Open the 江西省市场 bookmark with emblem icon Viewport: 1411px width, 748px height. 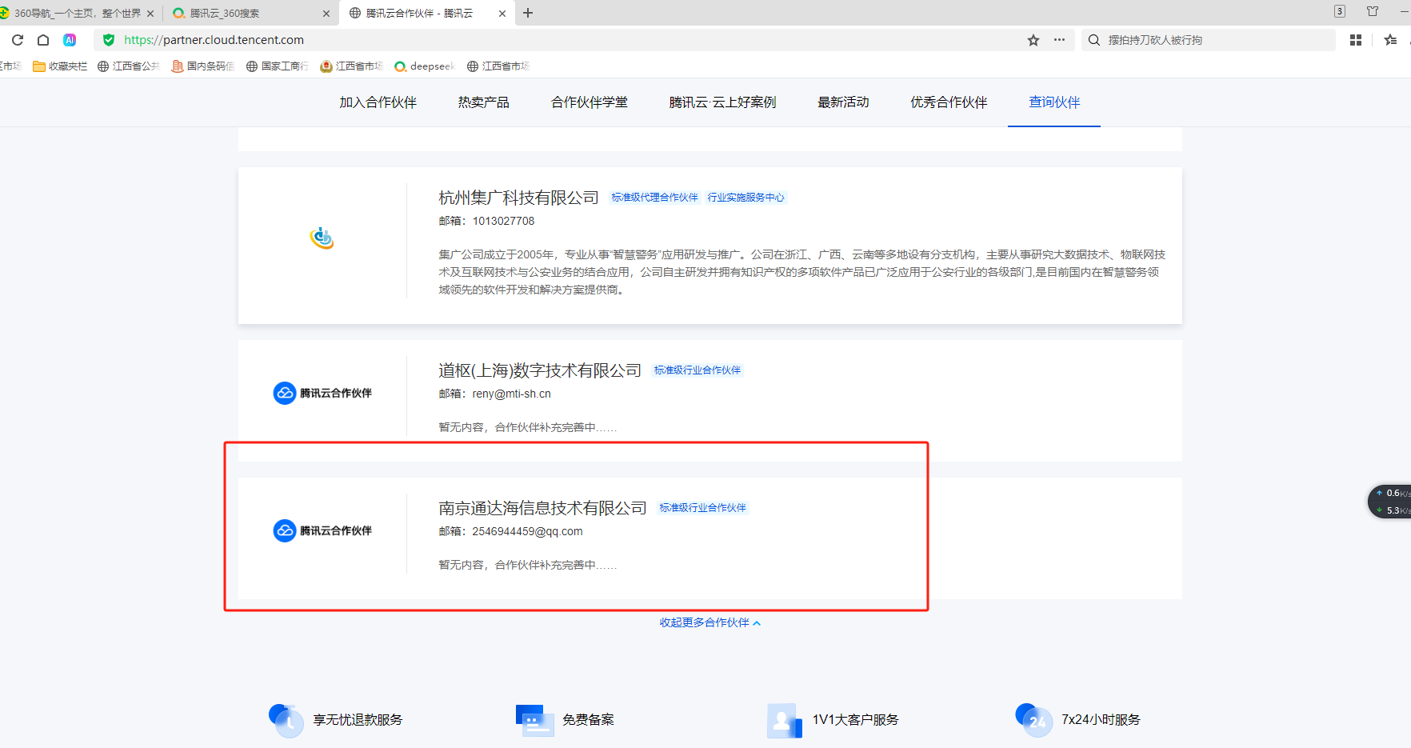(352, 66)
